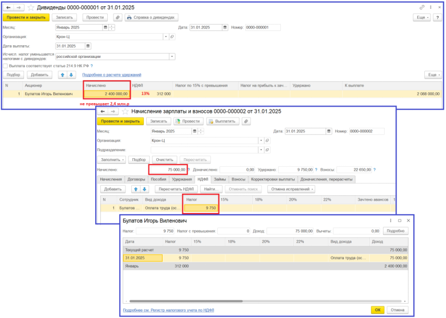The image size is (446, 318).
Task: Move row up arrow in Дивиденды table
Action: pos(62,74)
